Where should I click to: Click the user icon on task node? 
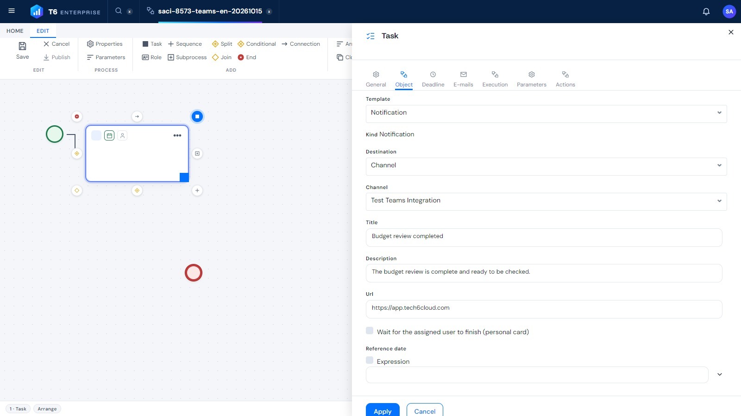point(122,135)
